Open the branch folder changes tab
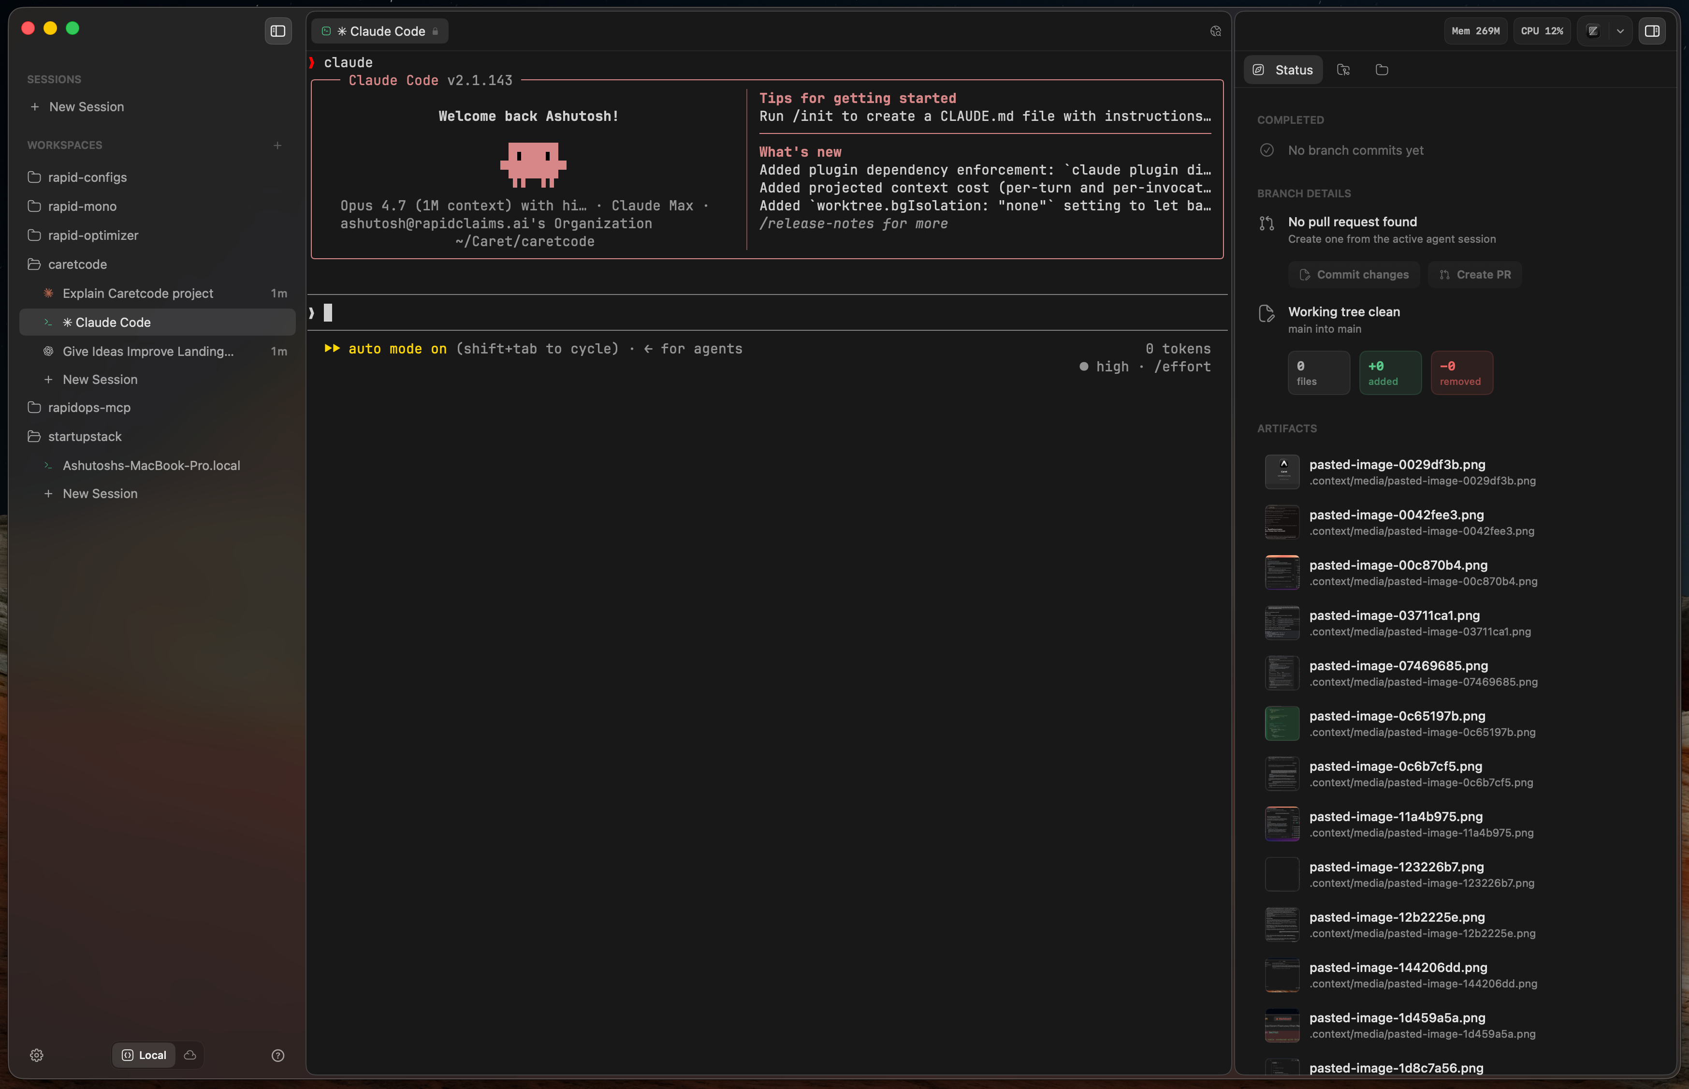Viewport: 1689px width, 1089px height. coord(1343,70)
